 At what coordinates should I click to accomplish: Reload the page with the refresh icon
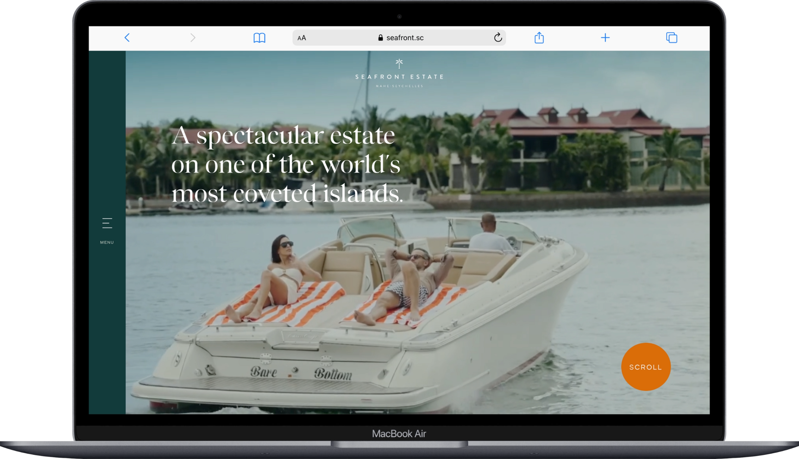[498, 37]
